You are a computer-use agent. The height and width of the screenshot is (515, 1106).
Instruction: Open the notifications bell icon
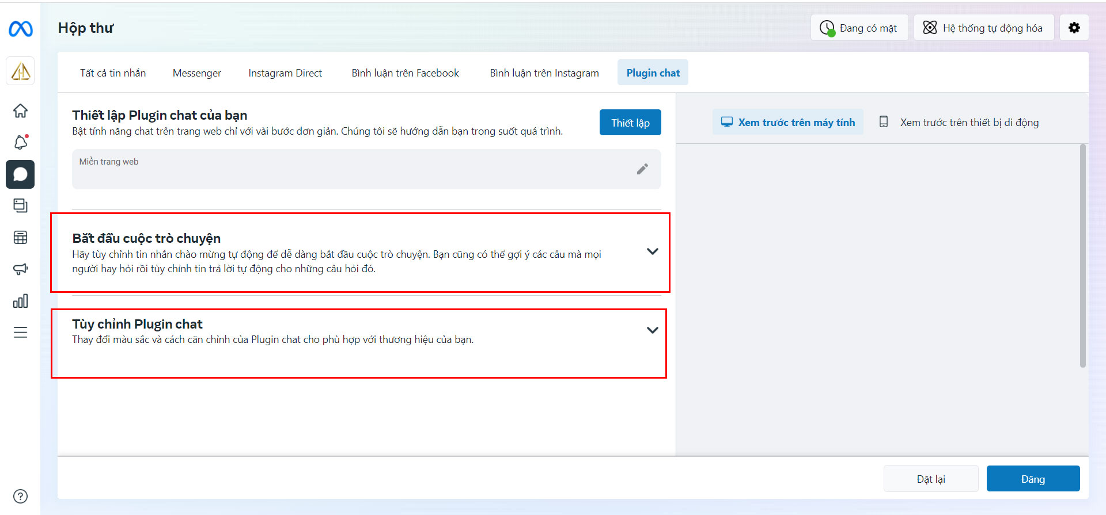point(20,142)
